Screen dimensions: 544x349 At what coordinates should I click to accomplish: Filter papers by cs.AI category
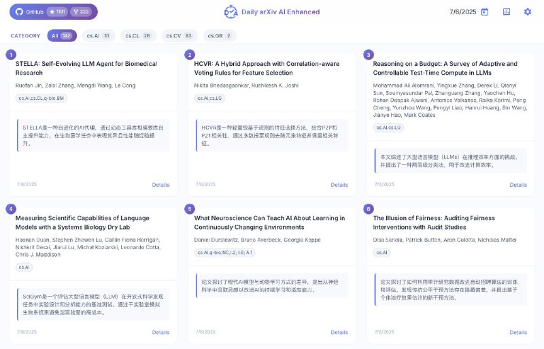point(99,35)
